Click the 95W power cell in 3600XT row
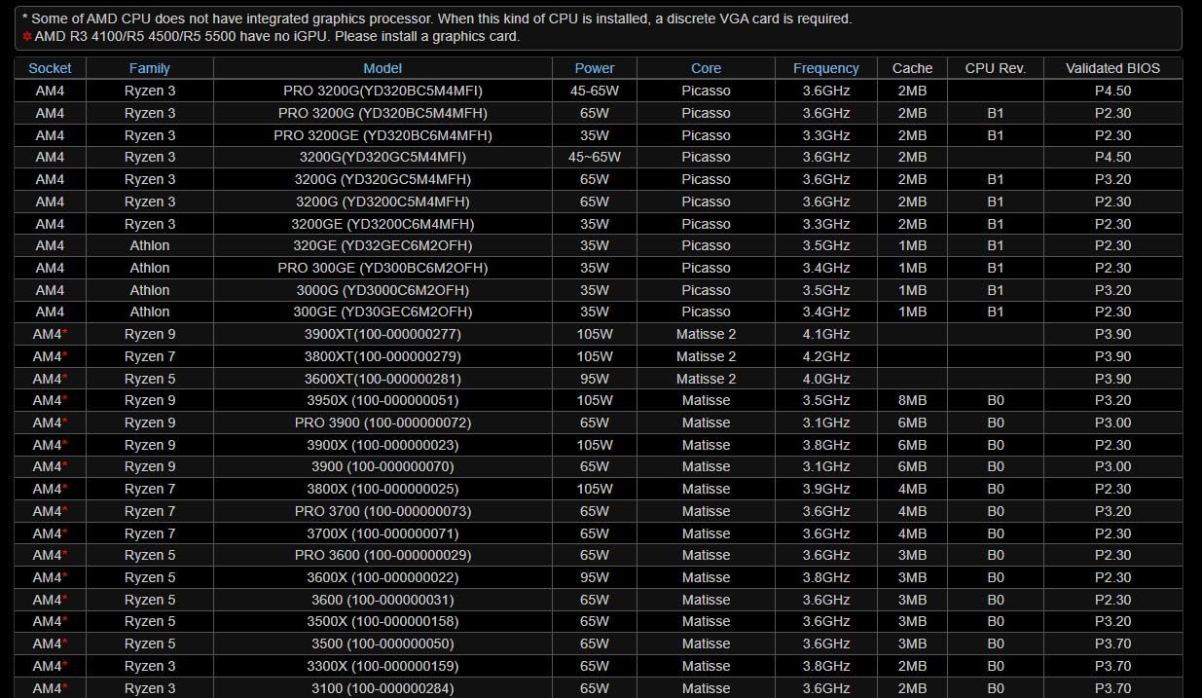1202x698 pixels. tap(594, 379)
